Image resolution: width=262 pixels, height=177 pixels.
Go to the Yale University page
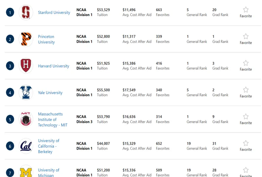pyautogui.click(x=50, y=93)
